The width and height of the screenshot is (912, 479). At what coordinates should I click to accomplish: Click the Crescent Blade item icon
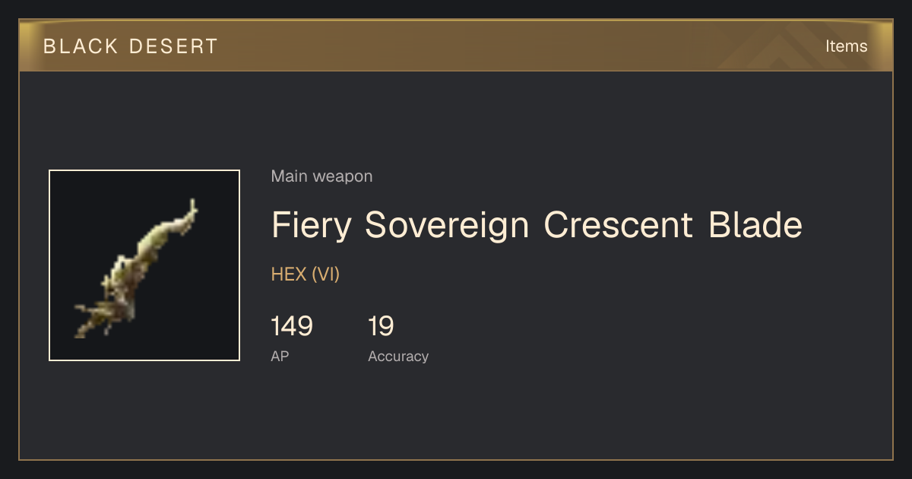point(144,265)
